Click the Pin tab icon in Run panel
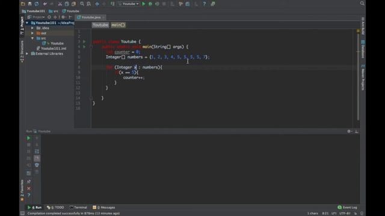This screenshot has width=385, height=216. pyautogui.click(x=28, y=181)
